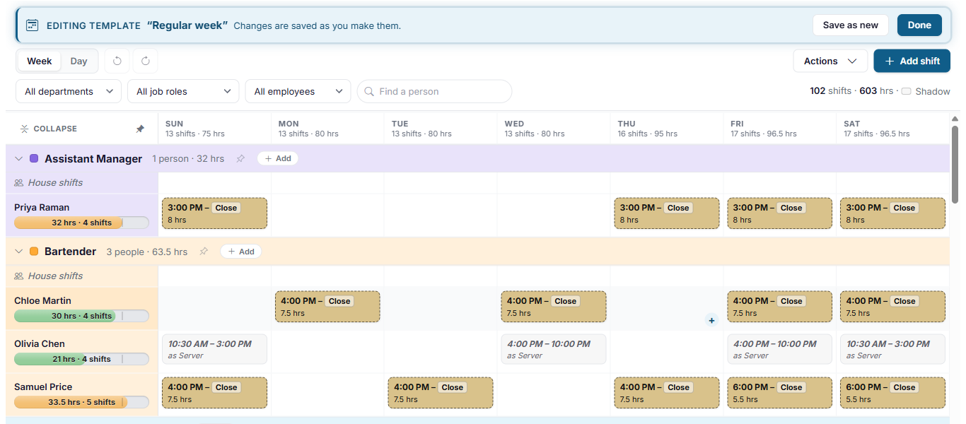Image resolution: width=966 pixels, height=424 pixels.
Task: Collapse the Bartender section chevron
Action: click(x=19, y=252)
